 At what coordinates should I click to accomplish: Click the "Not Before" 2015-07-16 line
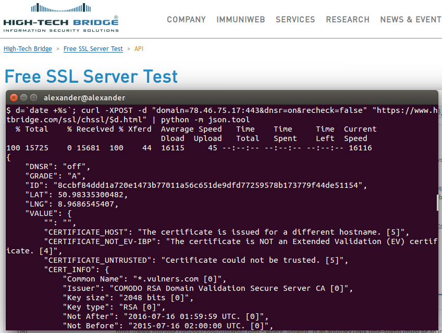click(x=168, y=326)
